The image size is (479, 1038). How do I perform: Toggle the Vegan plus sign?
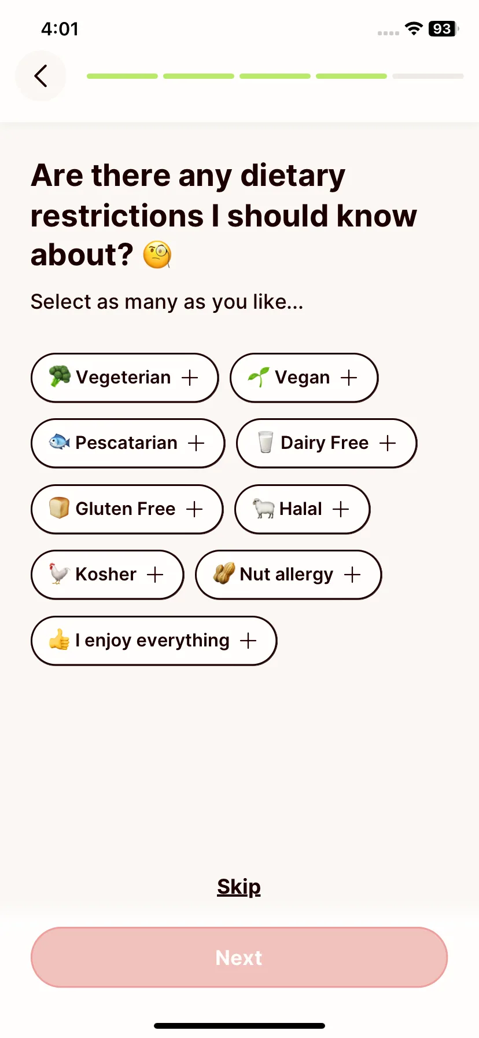point(349,378)
